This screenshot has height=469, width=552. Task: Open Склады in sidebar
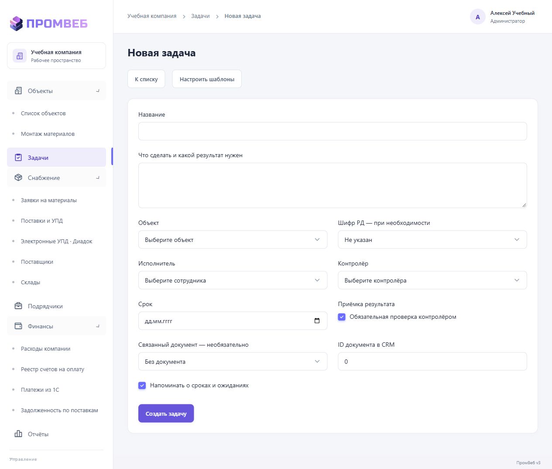(x=31, y=283)
